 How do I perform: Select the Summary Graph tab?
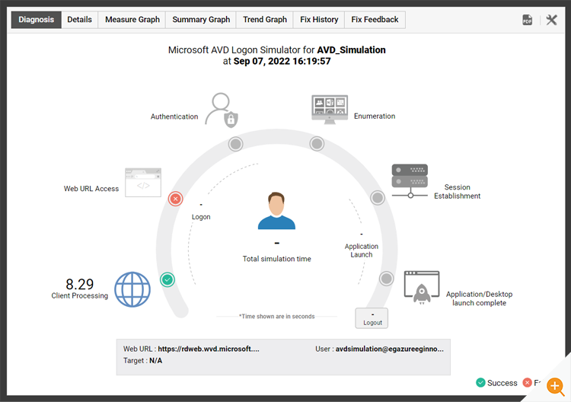click(201, 20)
